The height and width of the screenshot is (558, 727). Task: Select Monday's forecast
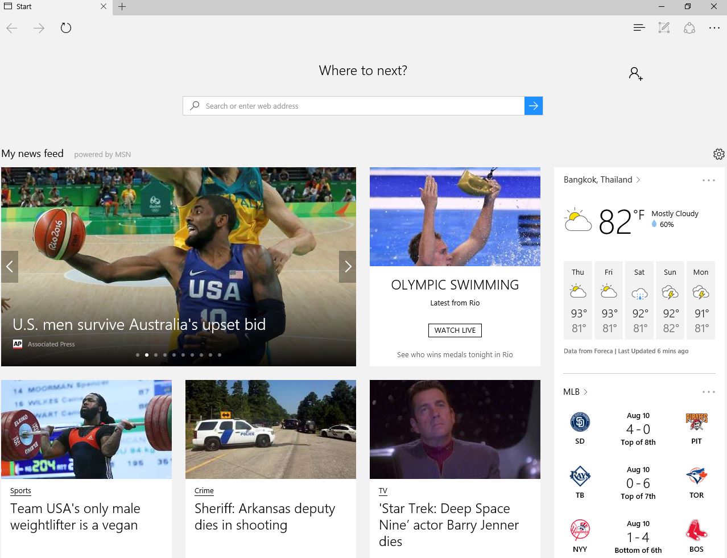point(701,301)
